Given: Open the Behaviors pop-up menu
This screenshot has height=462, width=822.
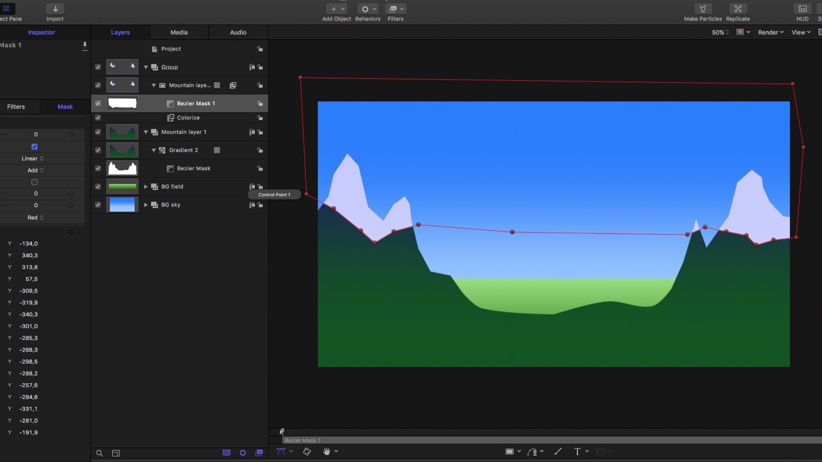Looking at the screenshot, I should tap(367, 9).
